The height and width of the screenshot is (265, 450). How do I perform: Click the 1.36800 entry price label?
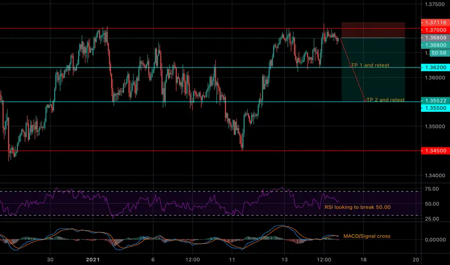(x=436, y=45)
